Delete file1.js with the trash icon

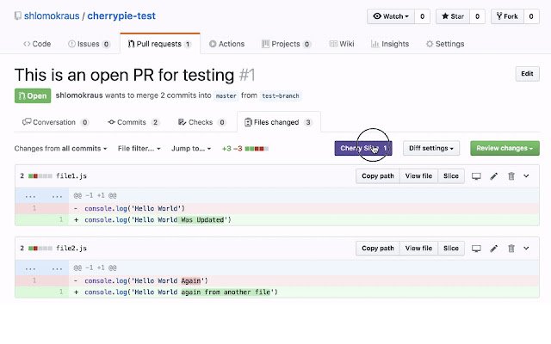[511, 175]
